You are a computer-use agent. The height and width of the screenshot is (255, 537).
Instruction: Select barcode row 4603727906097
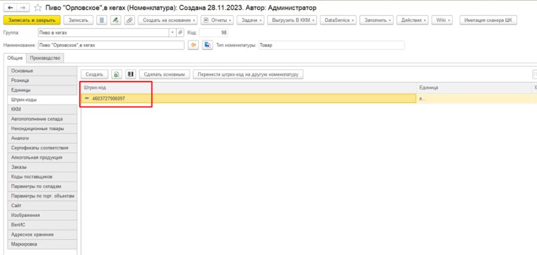[x=248, y=99]
